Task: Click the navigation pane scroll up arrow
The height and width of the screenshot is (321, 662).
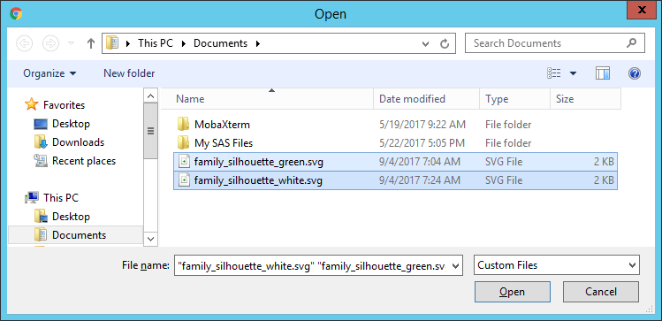Action: (151, 96)
